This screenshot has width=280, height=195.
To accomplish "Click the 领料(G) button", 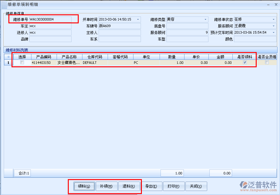I will point(84,186).
